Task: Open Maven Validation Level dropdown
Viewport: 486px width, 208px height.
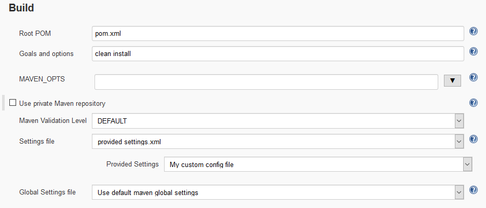Action: click(x=278, y=121)
